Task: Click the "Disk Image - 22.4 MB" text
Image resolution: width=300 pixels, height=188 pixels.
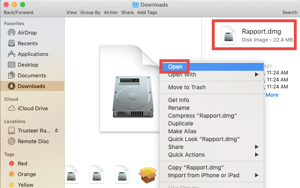Action: coord(267,40)
